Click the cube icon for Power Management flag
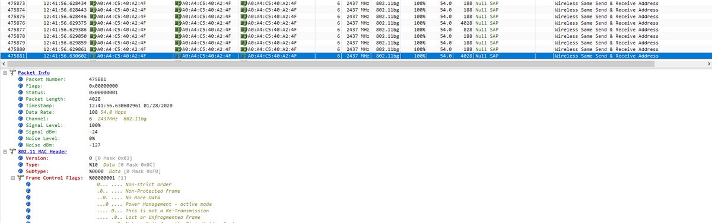Viewport: 712px width, 223px height. tap(28, 204)
